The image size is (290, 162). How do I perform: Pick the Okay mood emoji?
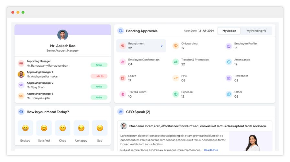click(x=62, y=128)
